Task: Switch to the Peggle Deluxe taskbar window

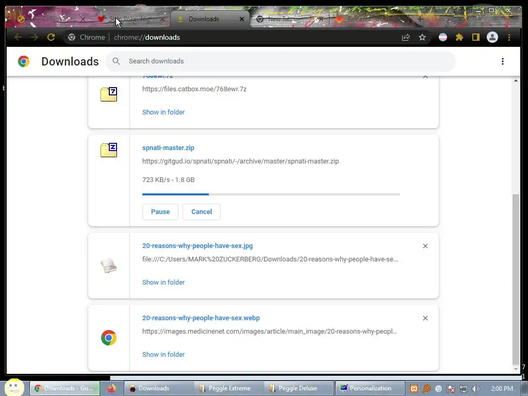Action: pos(299,388)
